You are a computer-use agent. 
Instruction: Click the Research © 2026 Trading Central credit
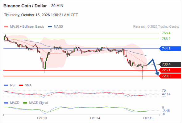156,27
